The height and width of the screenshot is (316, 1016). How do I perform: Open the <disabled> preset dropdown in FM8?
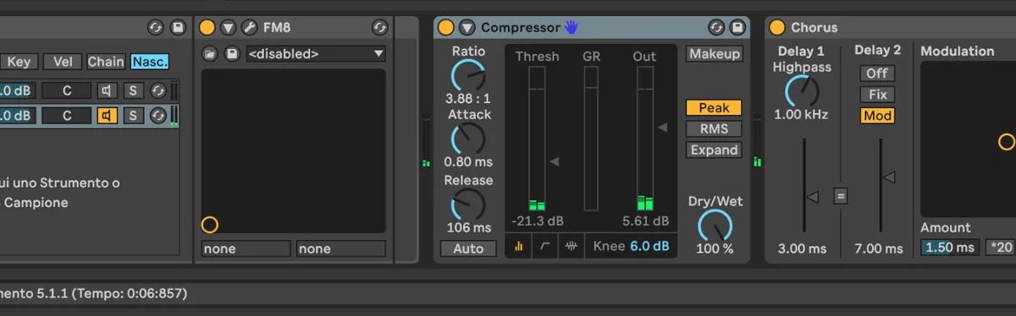315,54
